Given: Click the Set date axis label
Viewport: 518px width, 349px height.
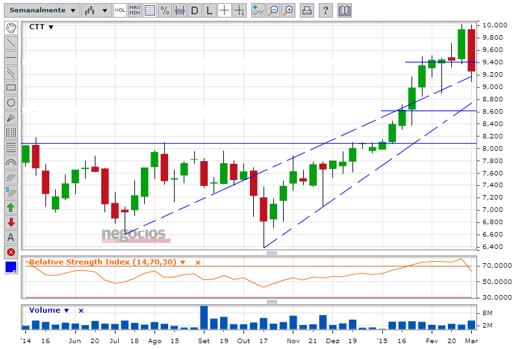Looking at the screenshot, I should pyautogui.click(x=204, y=341).
